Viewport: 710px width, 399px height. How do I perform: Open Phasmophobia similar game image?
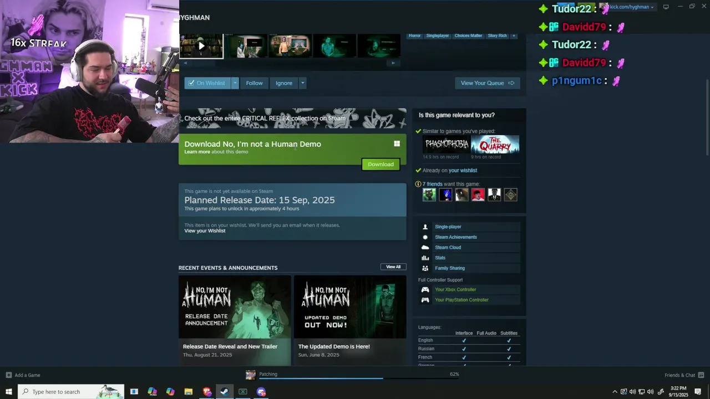[x=447, y=145]
